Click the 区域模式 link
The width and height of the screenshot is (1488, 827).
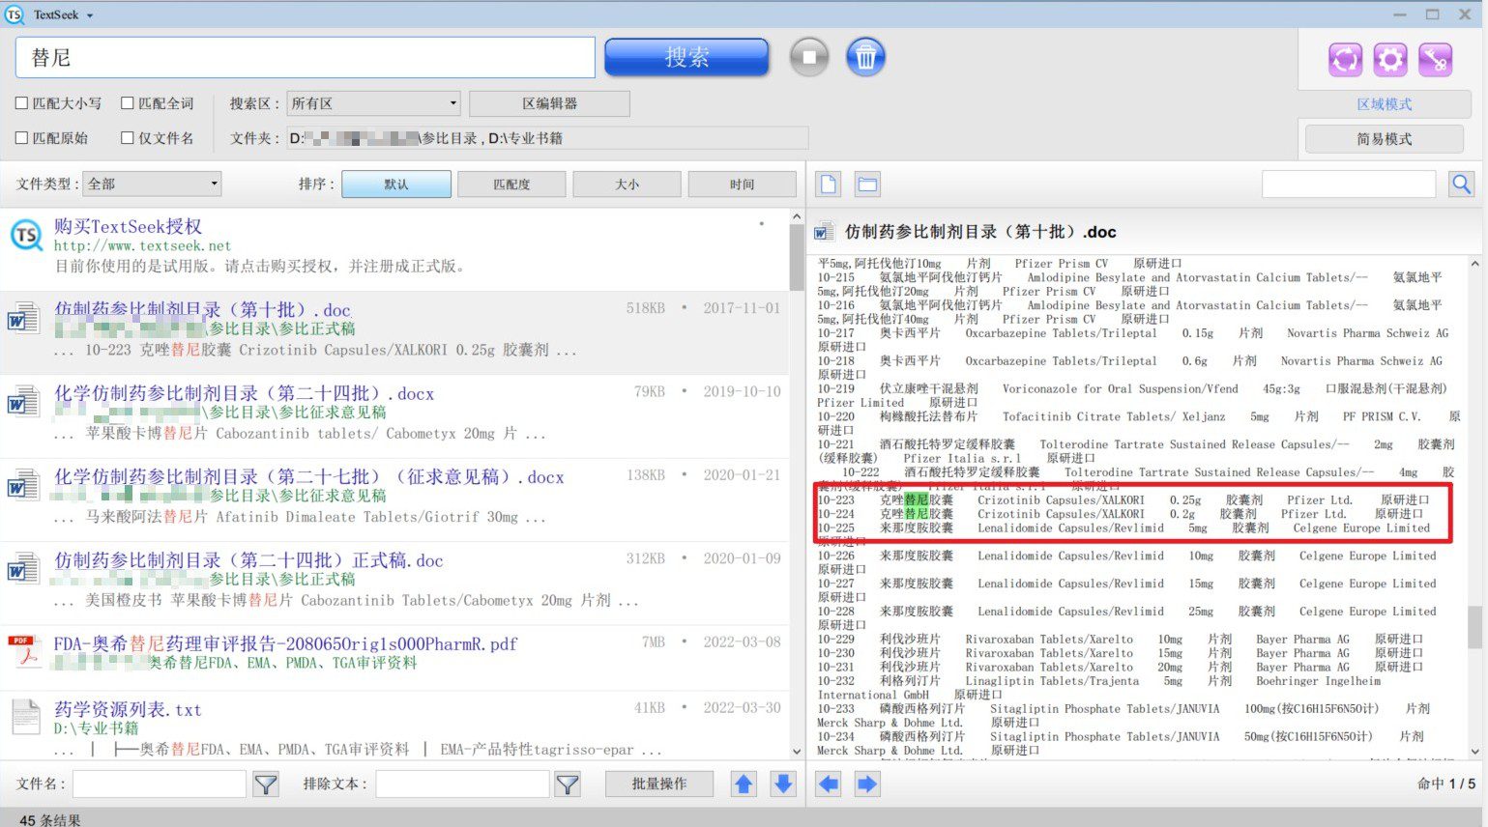point(1384,104)
